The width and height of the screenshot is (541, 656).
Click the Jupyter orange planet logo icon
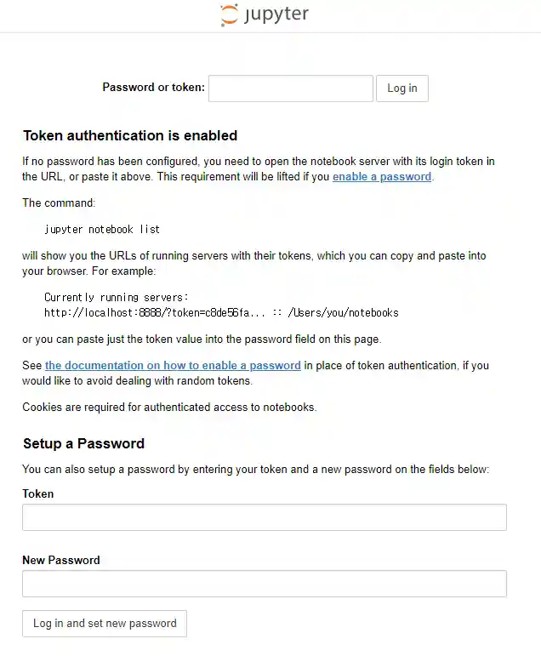[229, 15]
